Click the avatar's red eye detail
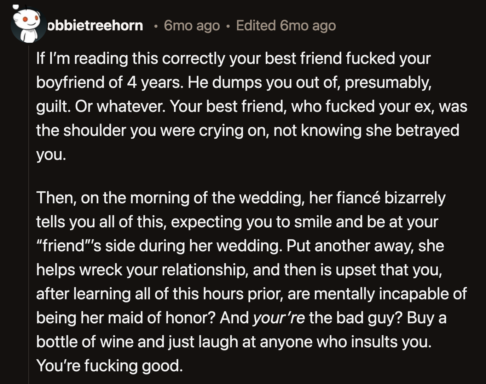This screenshot has width=486, height=384. click(25, 19)
